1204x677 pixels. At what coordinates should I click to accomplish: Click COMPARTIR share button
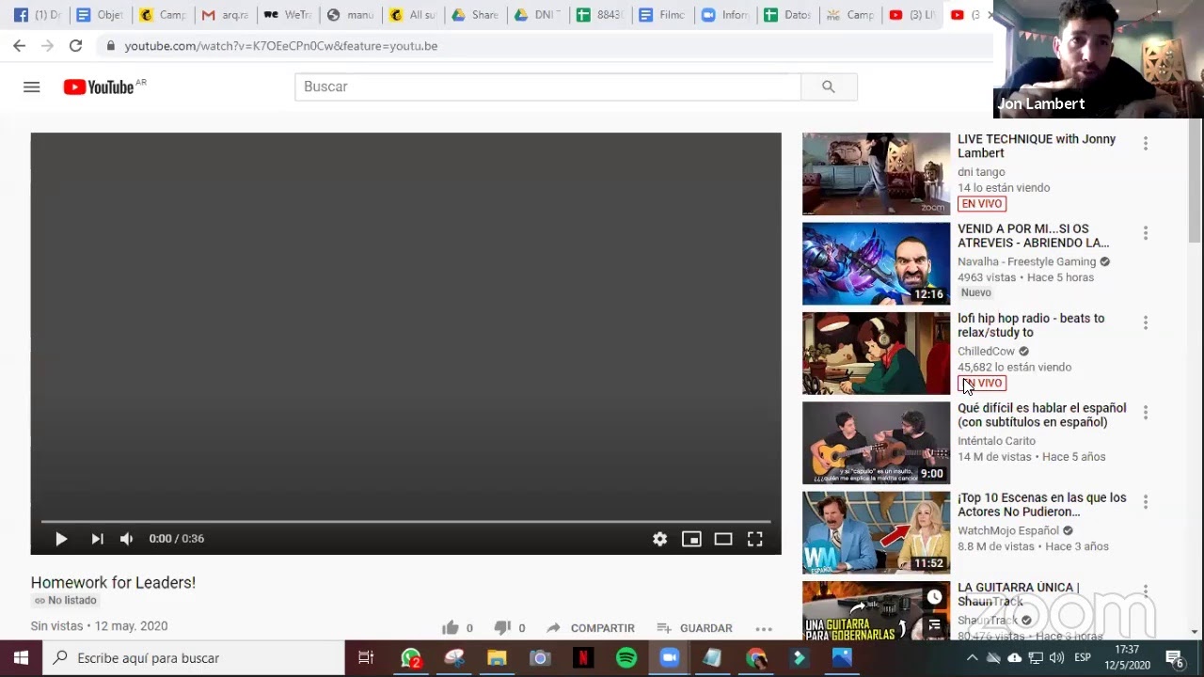(x=591, y=628)
